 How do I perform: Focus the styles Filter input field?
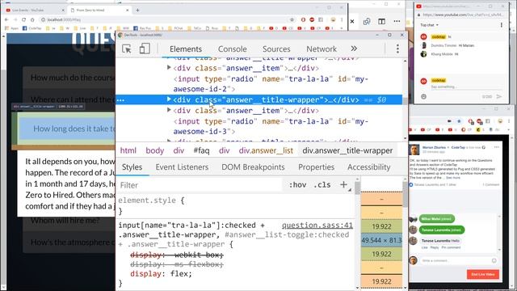(200, 185)
